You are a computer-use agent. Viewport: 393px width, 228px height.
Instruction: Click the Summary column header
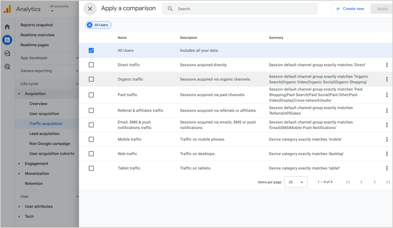(x=276, y=38)
